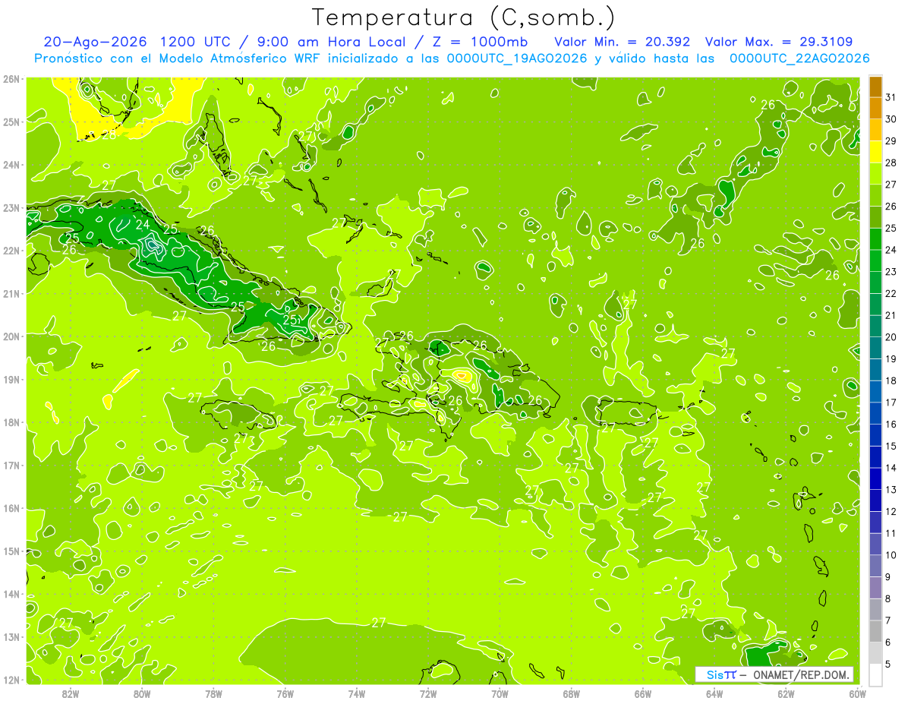Viewport: 911px width, 704px height.
Task: Click the "12N" latitude axis label
Action: tap(11, 680)
